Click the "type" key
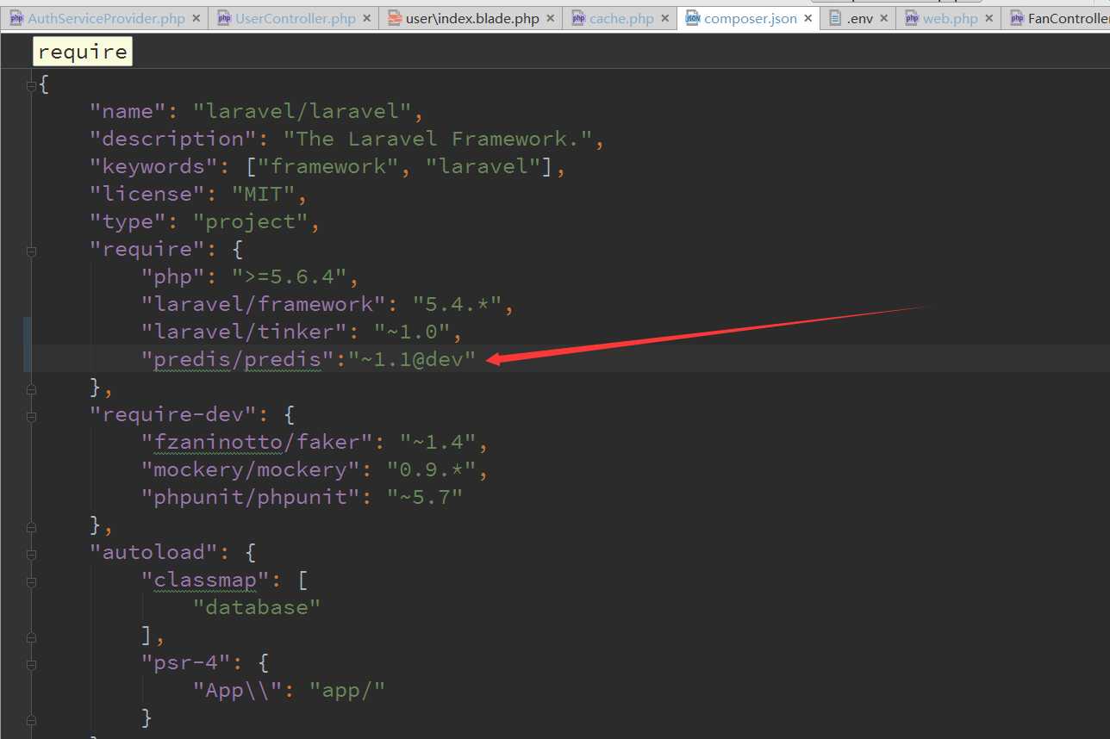 point(128,221)
